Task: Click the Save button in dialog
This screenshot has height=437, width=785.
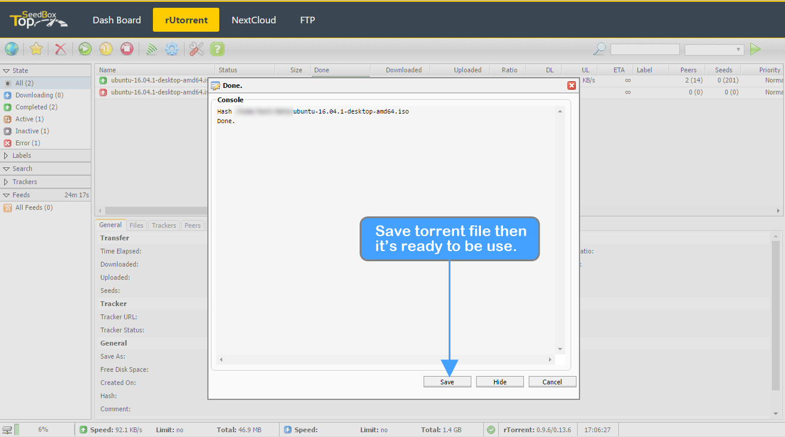Action: [x=447, y=382]
